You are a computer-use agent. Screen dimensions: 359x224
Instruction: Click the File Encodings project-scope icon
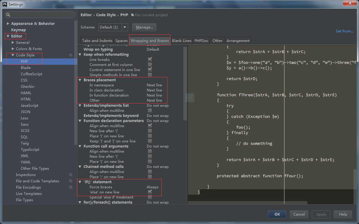71,187
